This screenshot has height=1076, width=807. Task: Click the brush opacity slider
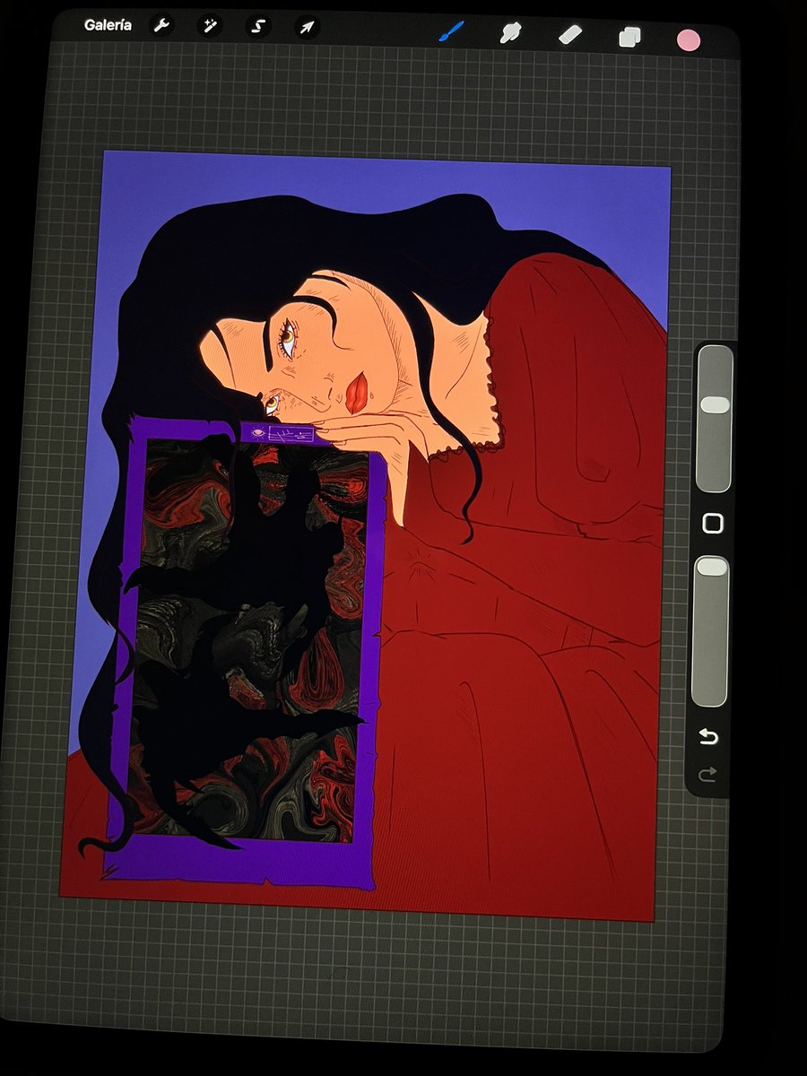click(x=711, y=631)
